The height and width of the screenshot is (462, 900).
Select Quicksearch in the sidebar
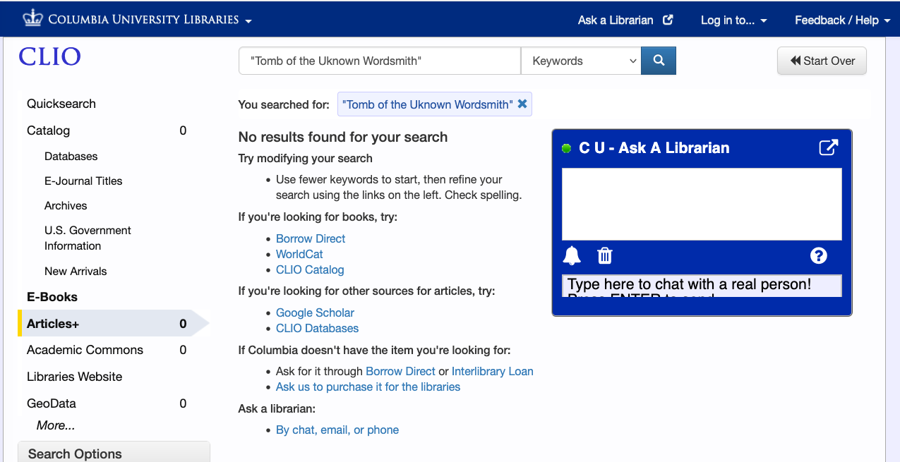tap(60, 103)
